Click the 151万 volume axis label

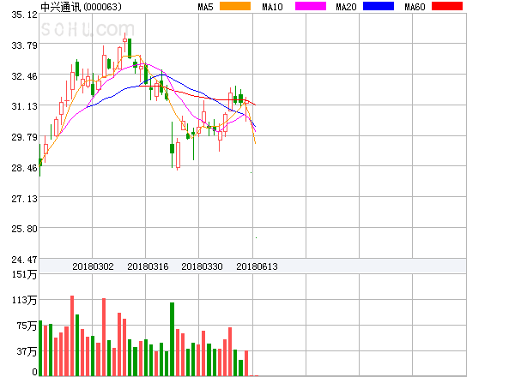pyautogui.click(x=24, y=274)
